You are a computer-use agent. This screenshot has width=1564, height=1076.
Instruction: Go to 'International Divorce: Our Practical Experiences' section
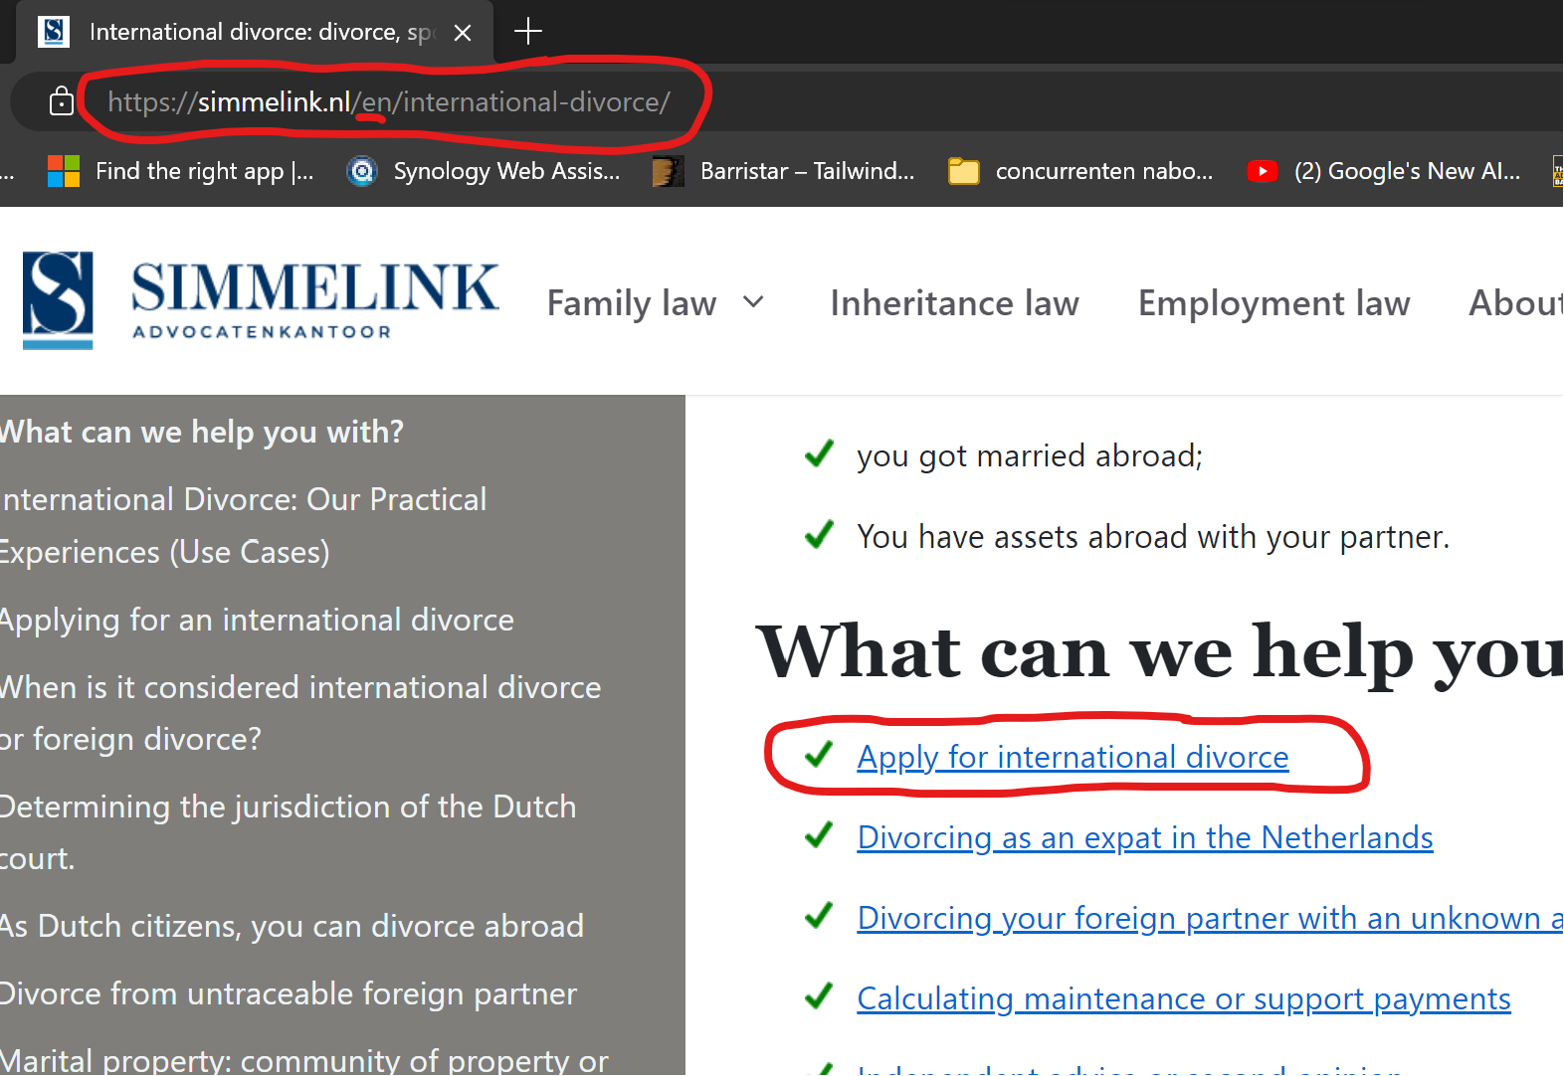(x=243, y=525)
